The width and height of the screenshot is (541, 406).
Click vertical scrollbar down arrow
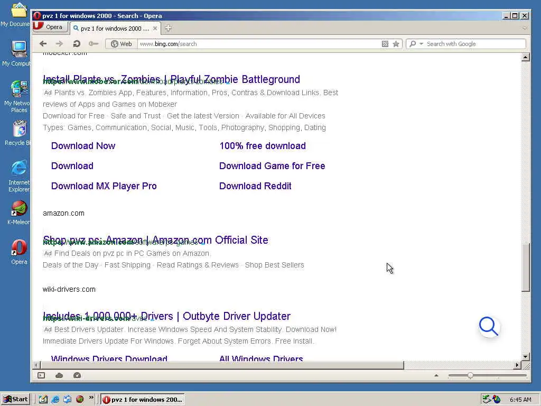point(526,357)
